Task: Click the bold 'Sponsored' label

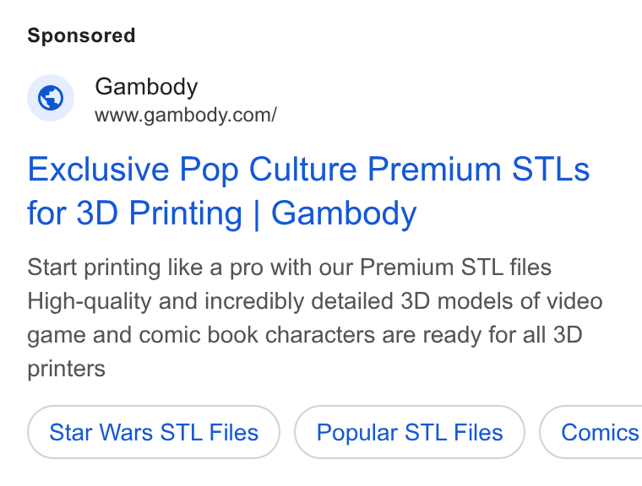Action: point(81,35)
